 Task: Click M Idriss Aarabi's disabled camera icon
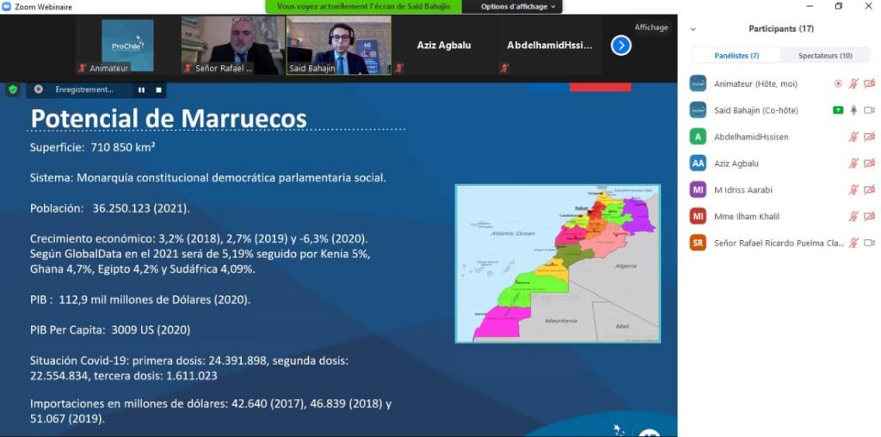[869, 190]
